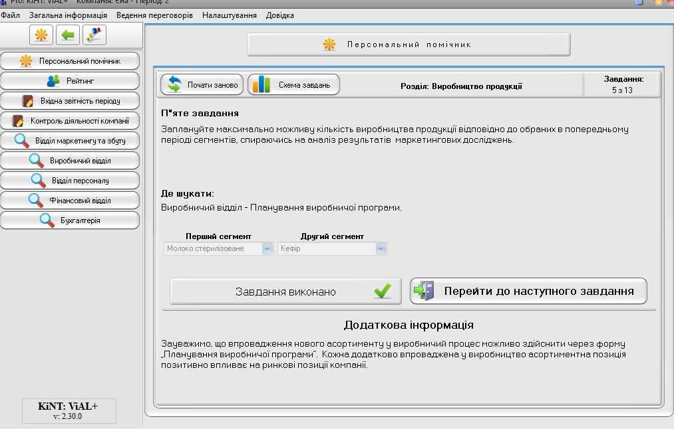Click the magnifier icon beside Виробничий відділ

click(x=37, y=161)
